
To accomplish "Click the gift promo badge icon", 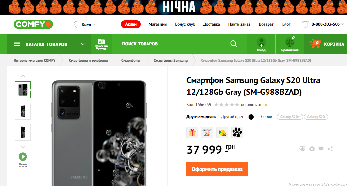I will (192, 133).
